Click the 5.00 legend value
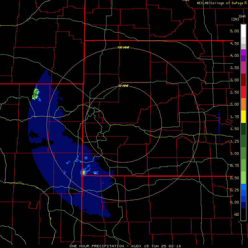 click(234, 31)
